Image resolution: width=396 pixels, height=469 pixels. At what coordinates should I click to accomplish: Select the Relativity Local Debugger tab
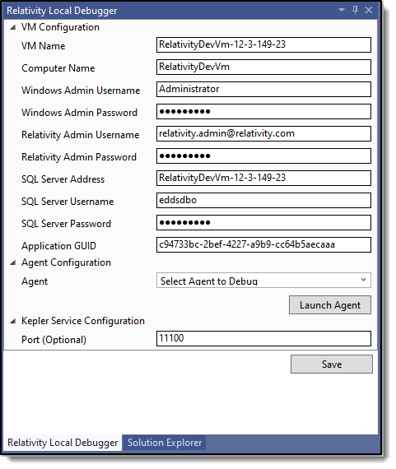point(63,443)
